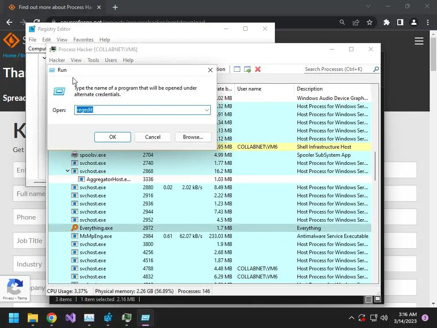Click the Processes: 146 status entry
The width and height of the screenshot is (437, 328).
(x=194, y=291)
